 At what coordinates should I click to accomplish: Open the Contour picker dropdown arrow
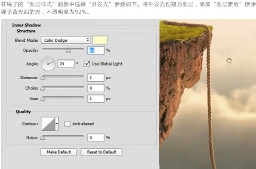click(x=57, y=124)
